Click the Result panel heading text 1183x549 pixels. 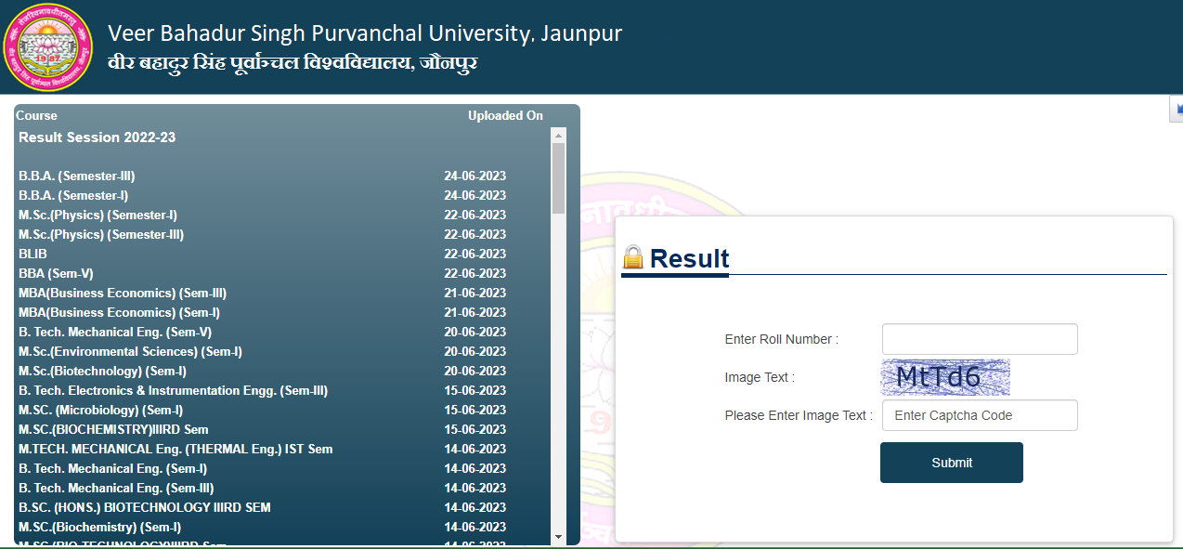[x=689, y=258]
